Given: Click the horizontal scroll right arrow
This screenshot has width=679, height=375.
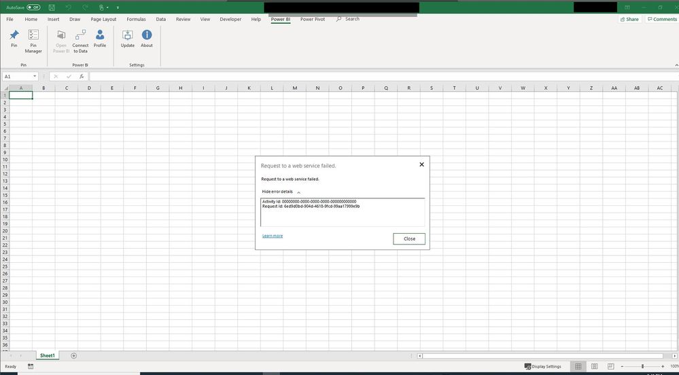Looking at the screenshot, I should (x=674, y=356).
